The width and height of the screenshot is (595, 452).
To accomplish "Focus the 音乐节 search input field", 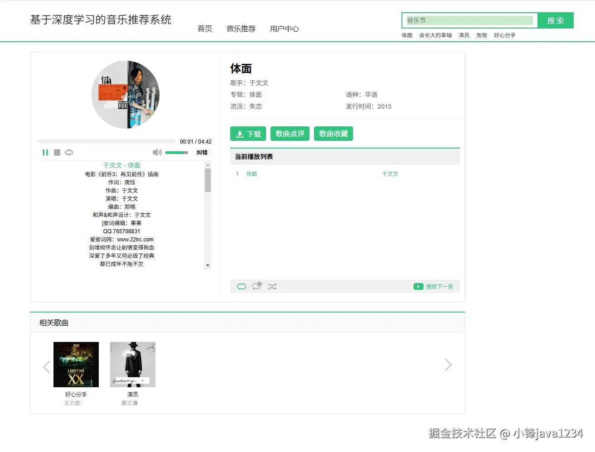I will (x=469, y=20).
